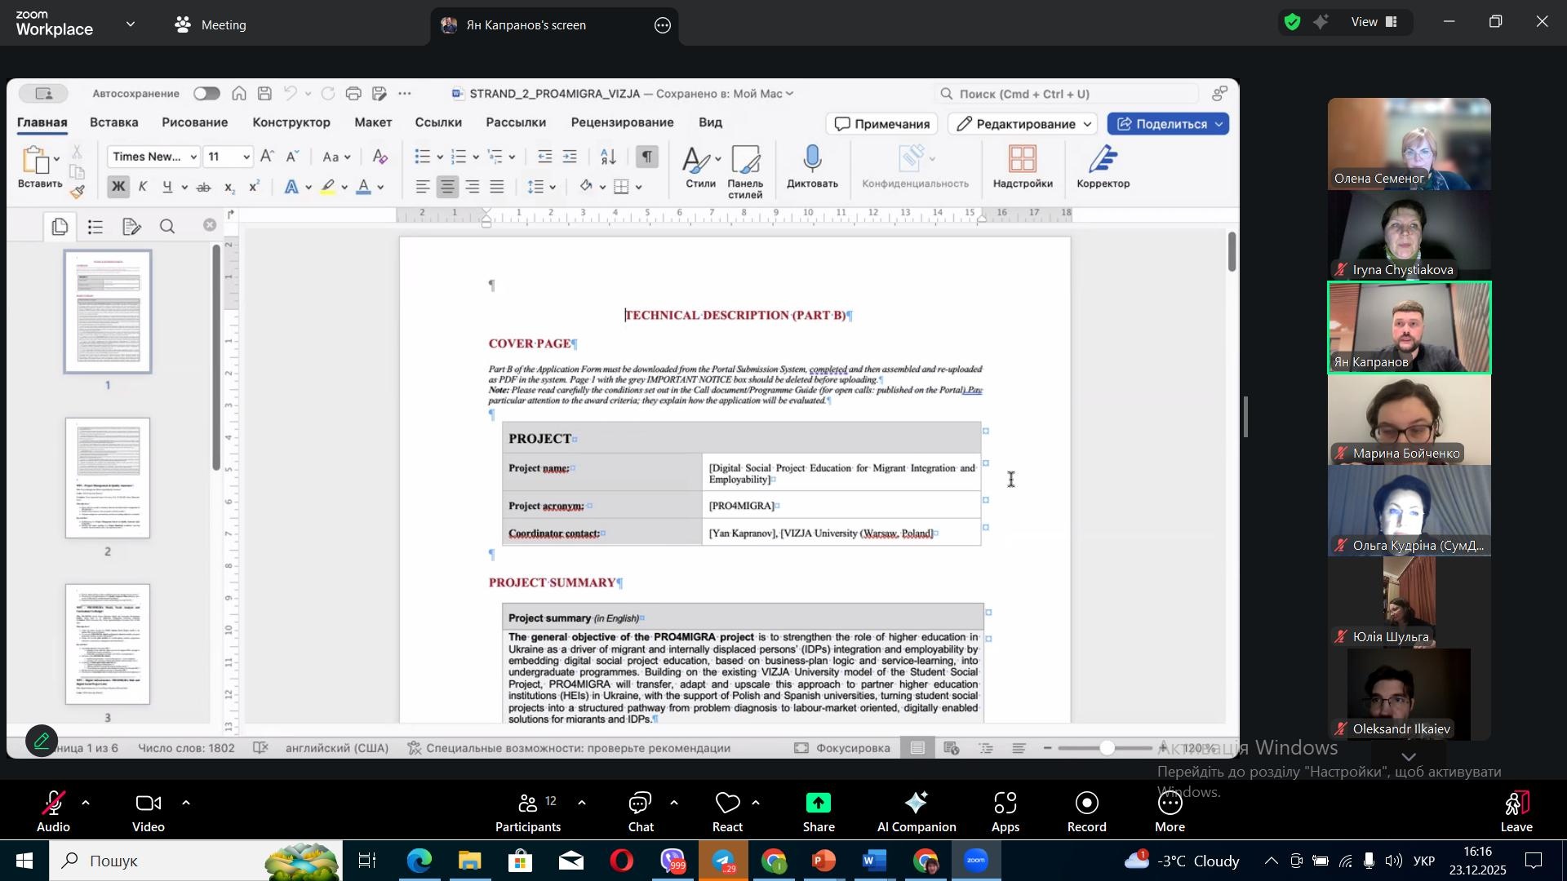Screen dimensions: 1567x881
Task: Switch to the Вставка ribbon tab
Action: pos(113,122)
